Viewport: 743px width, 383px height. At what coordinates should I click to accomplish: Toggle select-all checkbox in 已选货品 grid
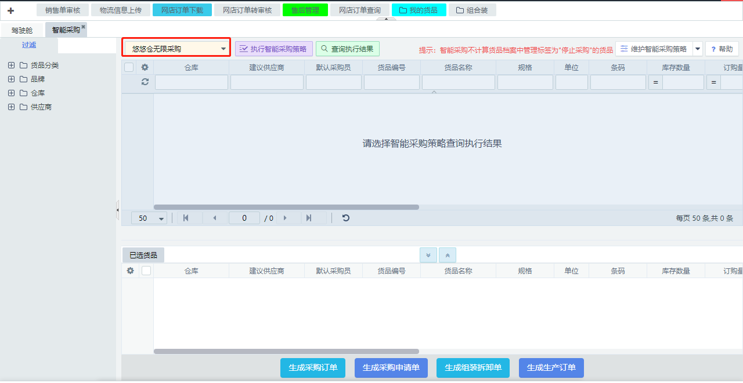point(146,271)
